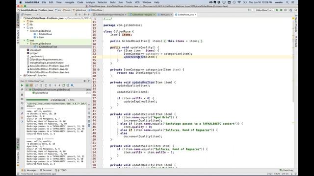Collapse KataGildedRose-Problem-Java root node
Image resolution: width=314 pixels, height=176 pixels.
click(21, 18)
